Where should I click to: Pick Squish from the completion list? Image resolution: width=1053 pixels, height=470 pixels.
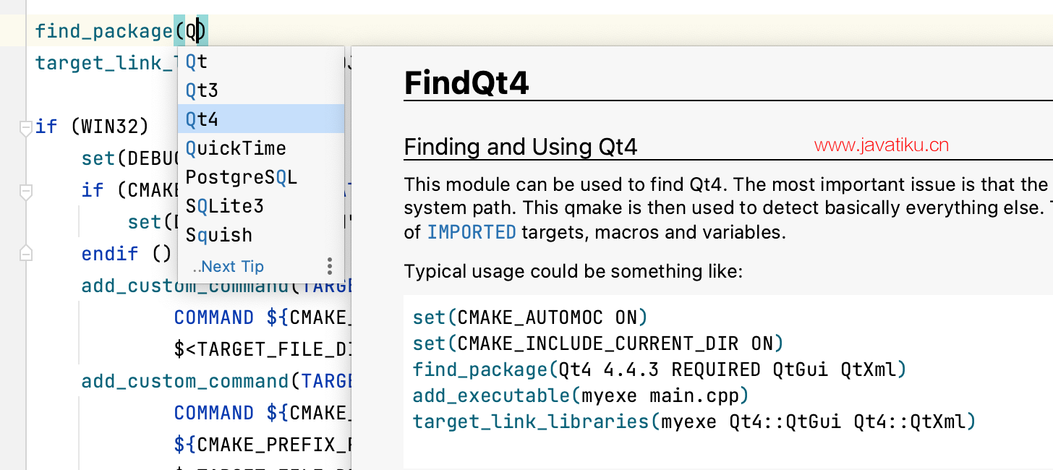click(x=261, y=235)
